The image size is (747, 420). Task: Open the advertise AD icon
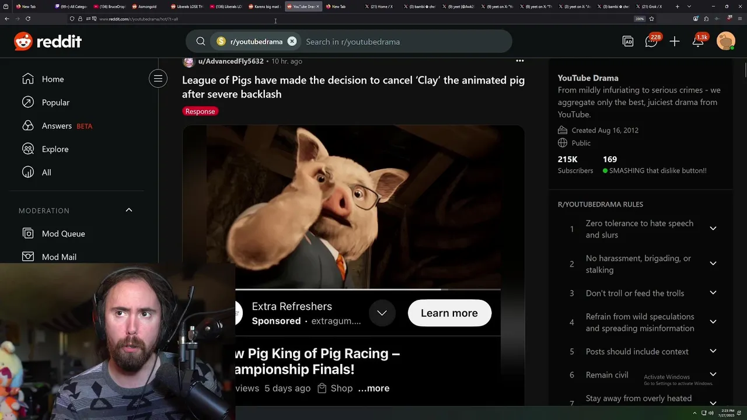[x=628, y=41]
